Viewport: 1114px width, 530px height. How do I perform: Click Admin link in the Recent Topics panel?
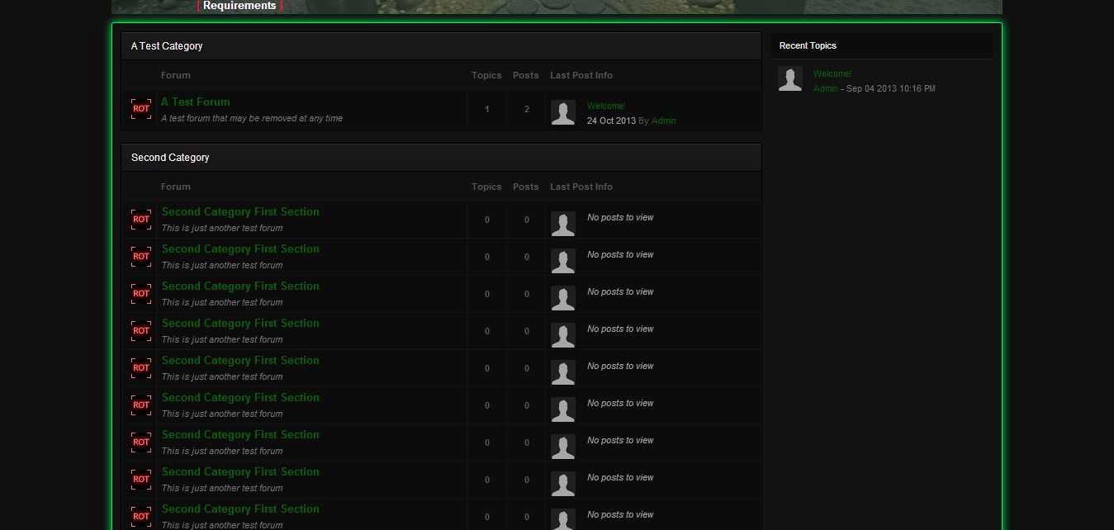coord(825,88)
